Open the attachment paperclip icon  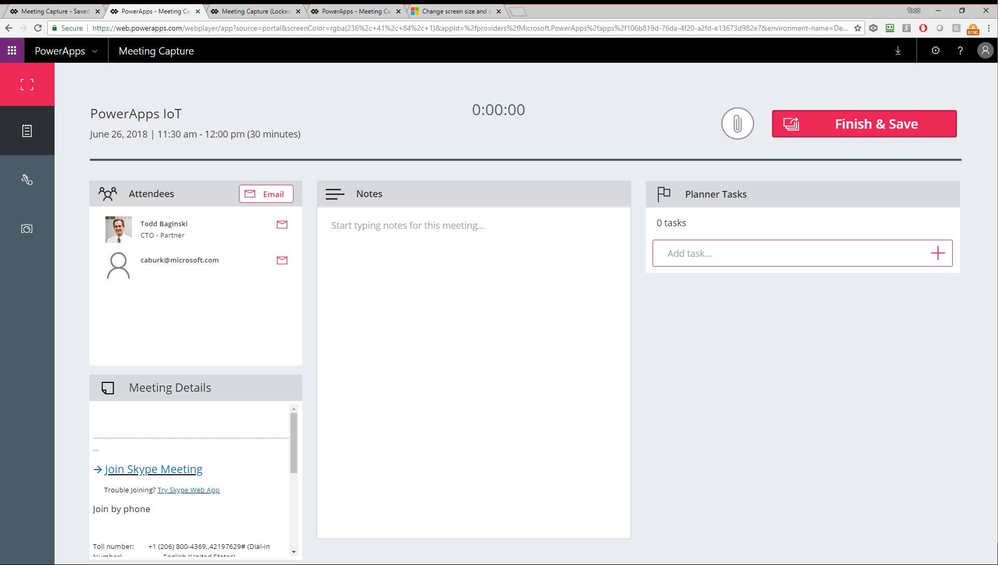tap(738, 123)
